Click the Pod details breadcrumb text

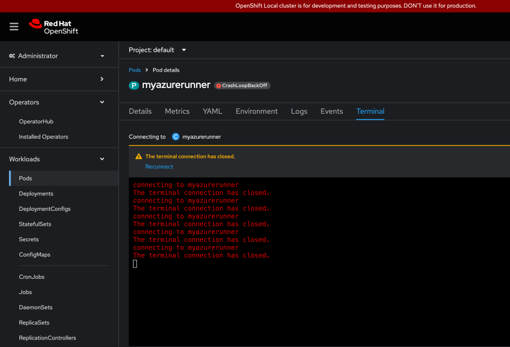pos(166,70)
